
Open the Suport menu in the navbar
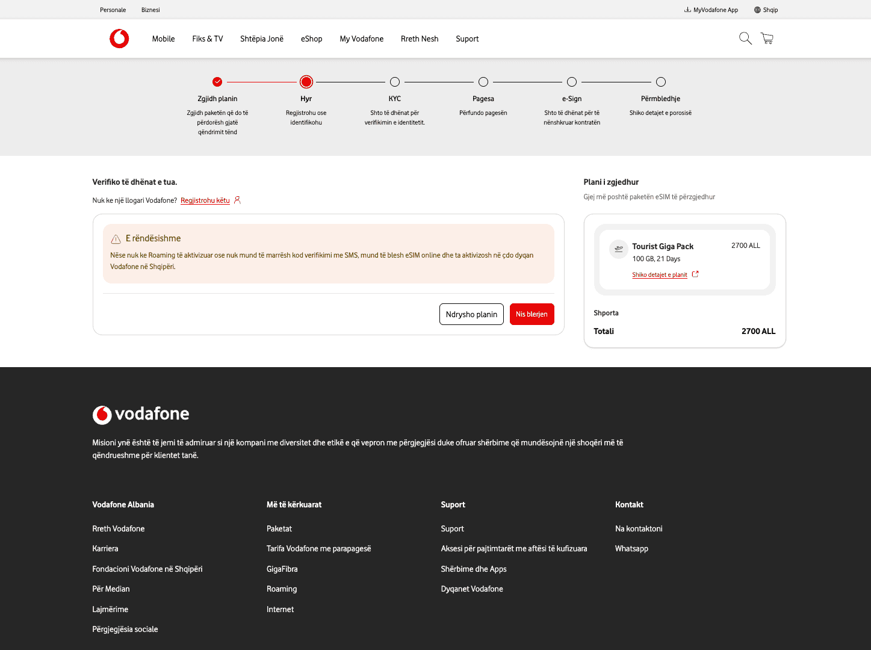tap(467, 39)
